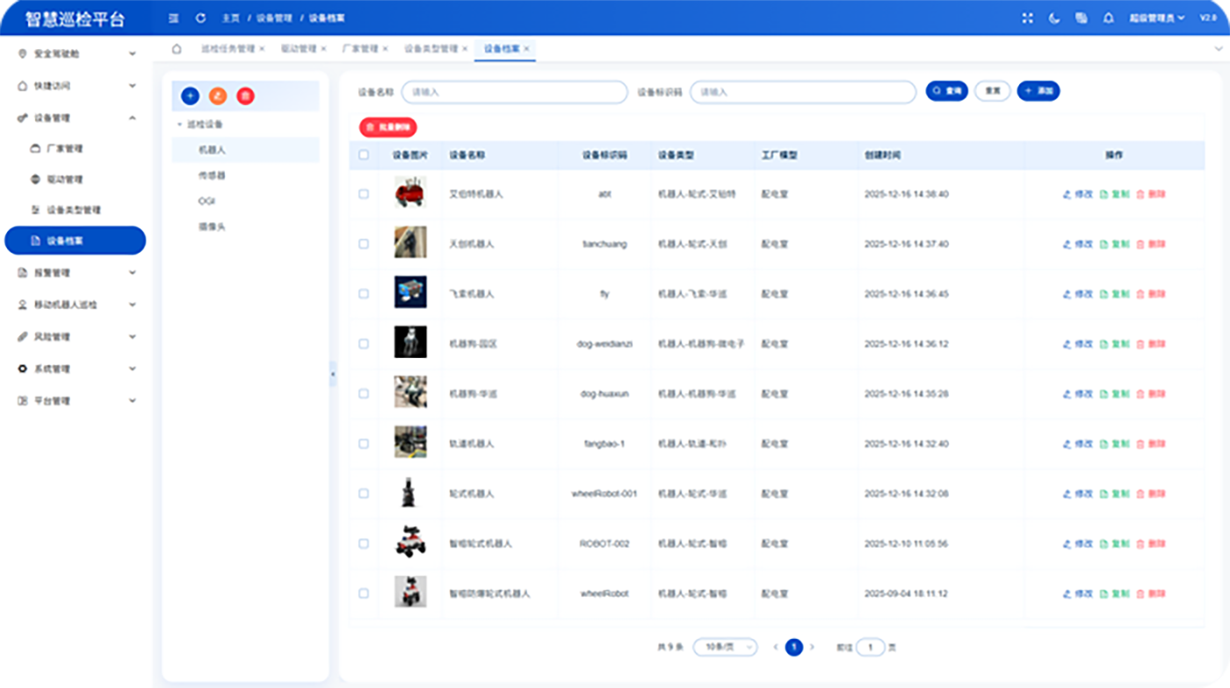Screen dimensions: 1230x688
Task: Open tree edit with the orange pencil icon
Action: point(218,95)
